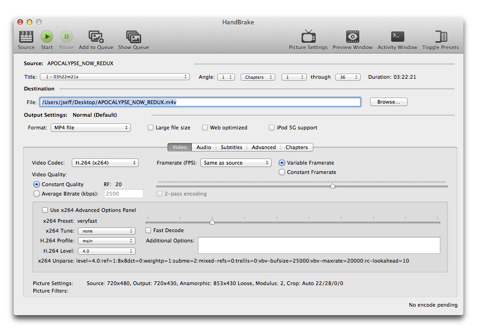
Task: Open the Source clapperboard icon
Action: [x=26, y=37]
